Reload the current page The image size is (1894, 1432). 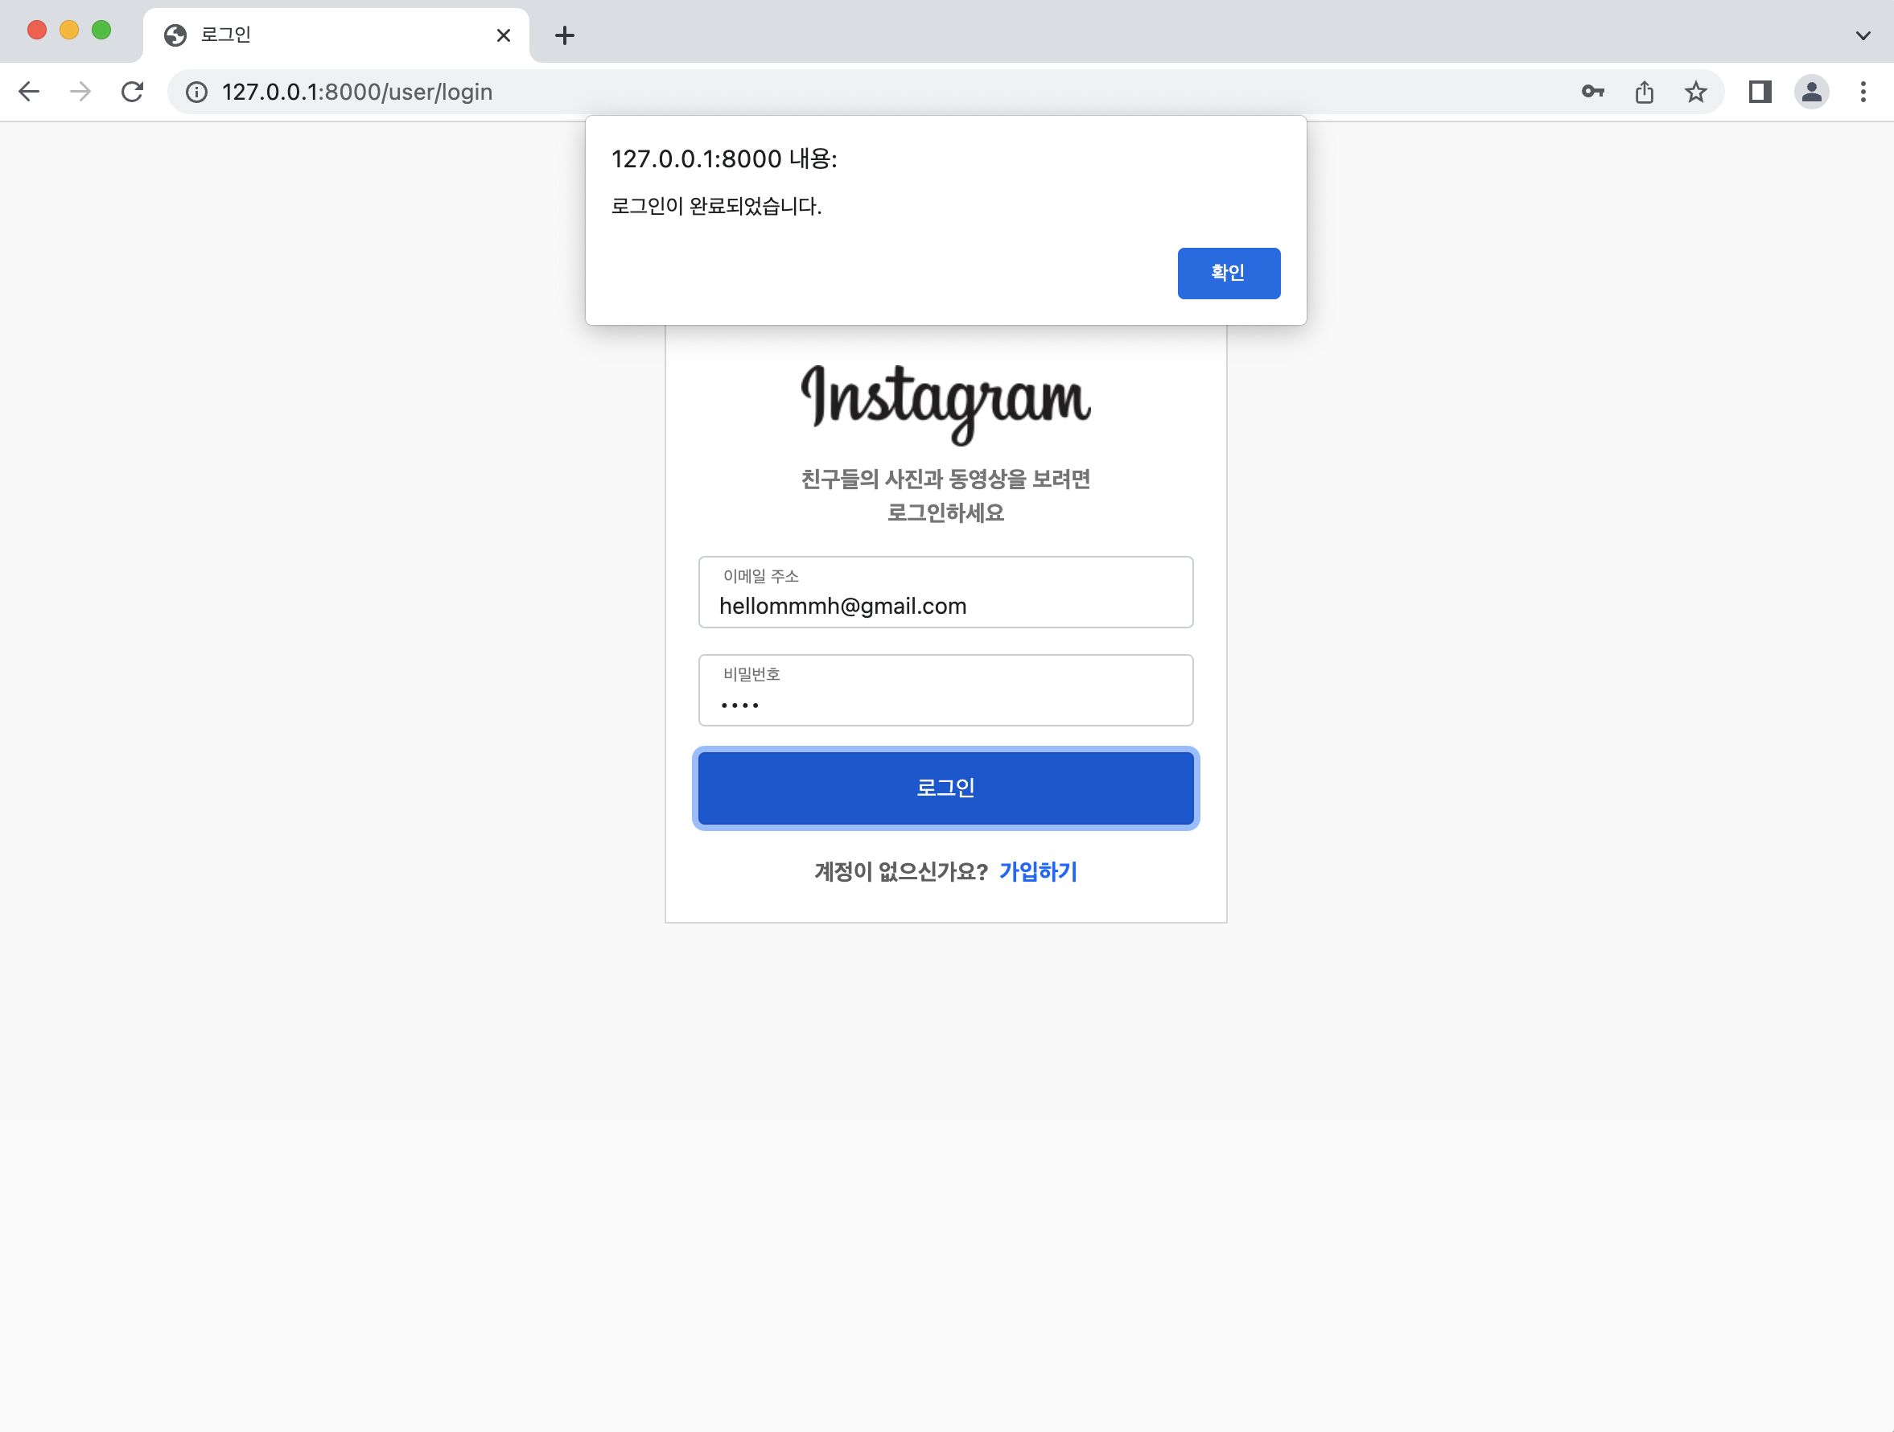(x=132, y=92)
